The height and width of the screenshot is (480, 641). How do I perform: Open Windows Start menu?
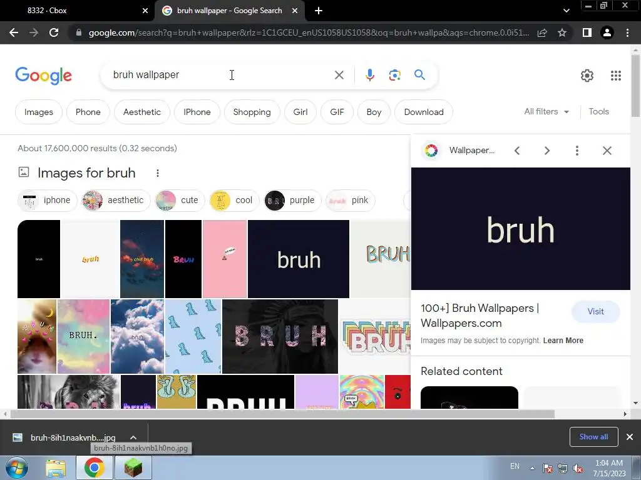pos(17,467)
